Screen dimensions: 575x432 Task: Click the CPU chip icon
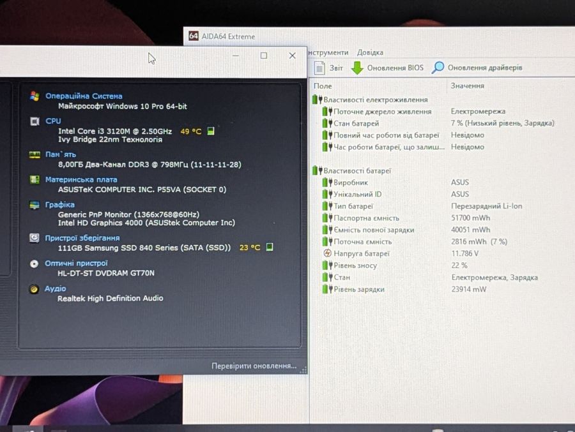(34, 121)
